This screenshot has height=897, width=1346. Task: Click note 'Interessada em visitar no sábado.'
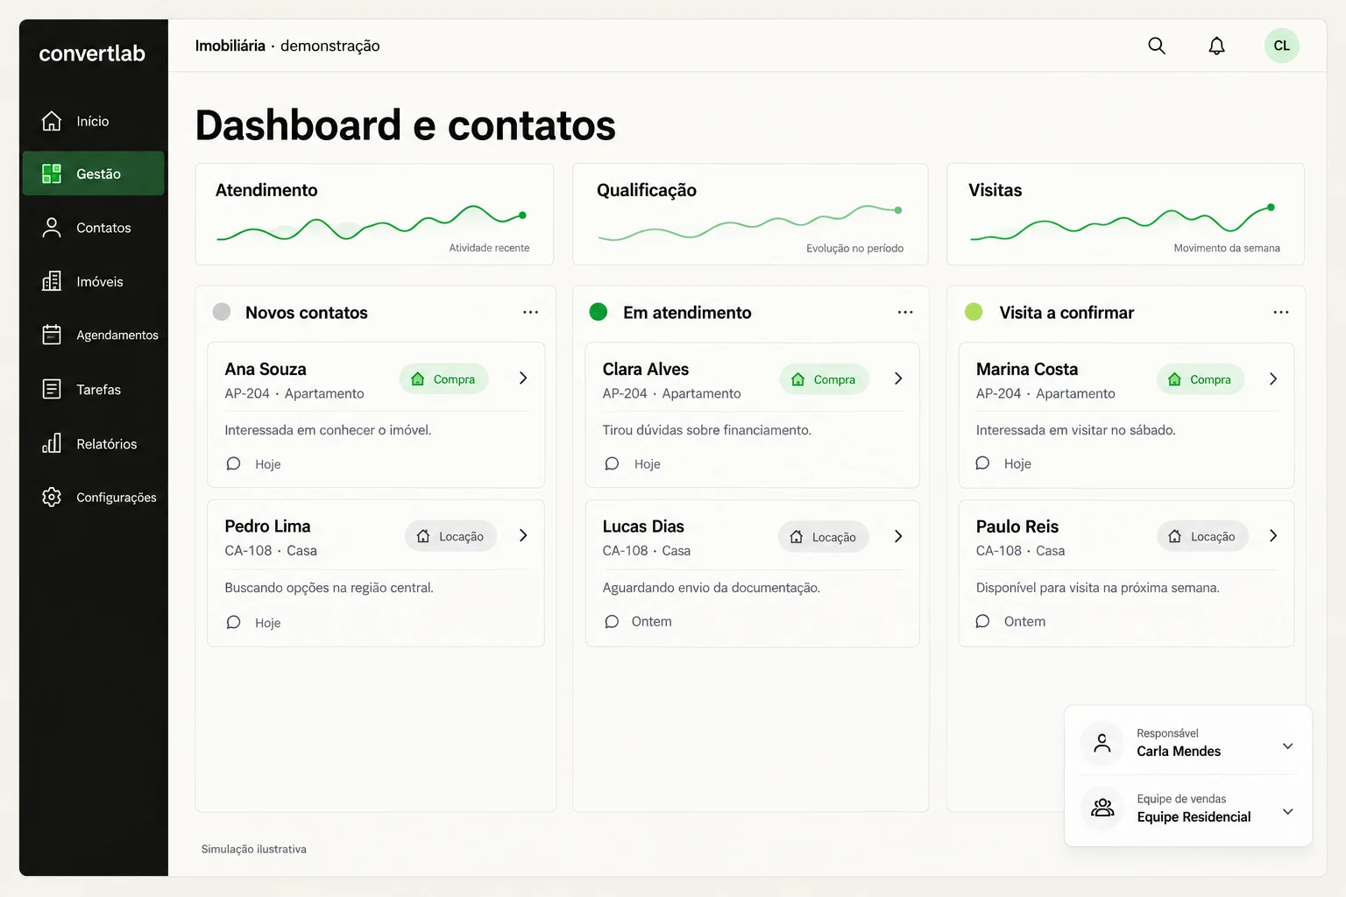(1075, 430)
